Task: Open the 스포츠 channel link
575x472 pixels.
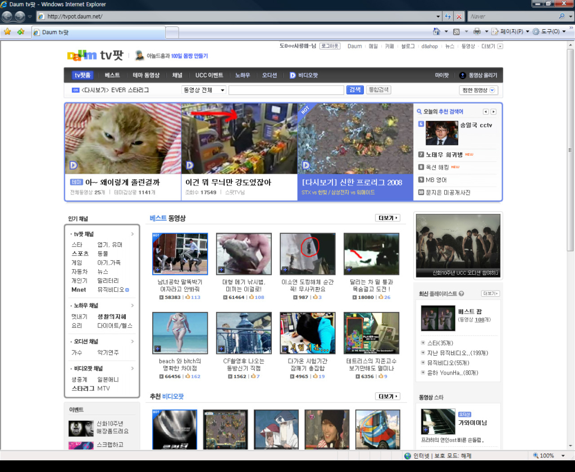Action: [x=80, y=253]
